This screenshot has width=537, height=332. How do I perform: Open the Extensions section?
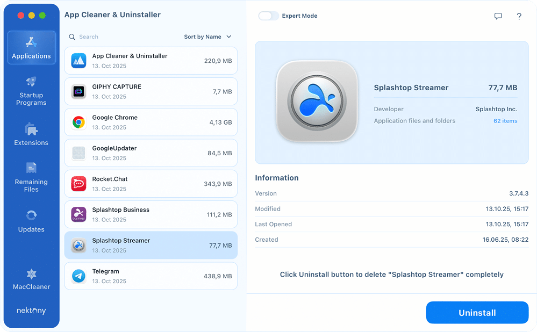click(31, 134)
